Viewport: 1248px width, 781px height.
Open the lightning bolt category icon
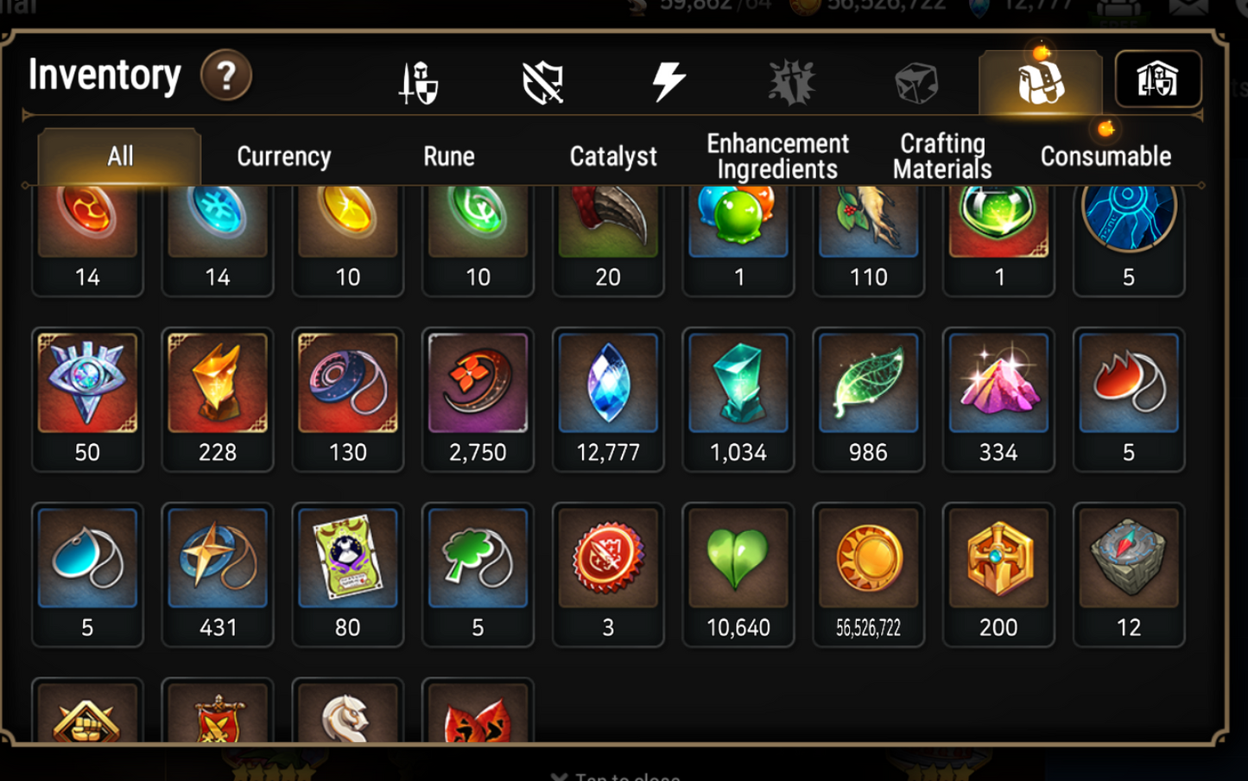click(668, 82)
